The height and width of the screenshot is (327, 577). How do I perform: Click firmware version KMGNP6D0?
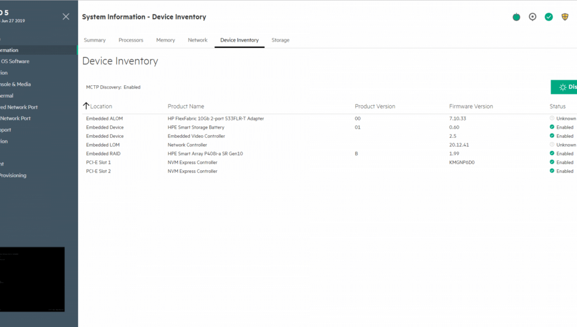tap(462, 163)
